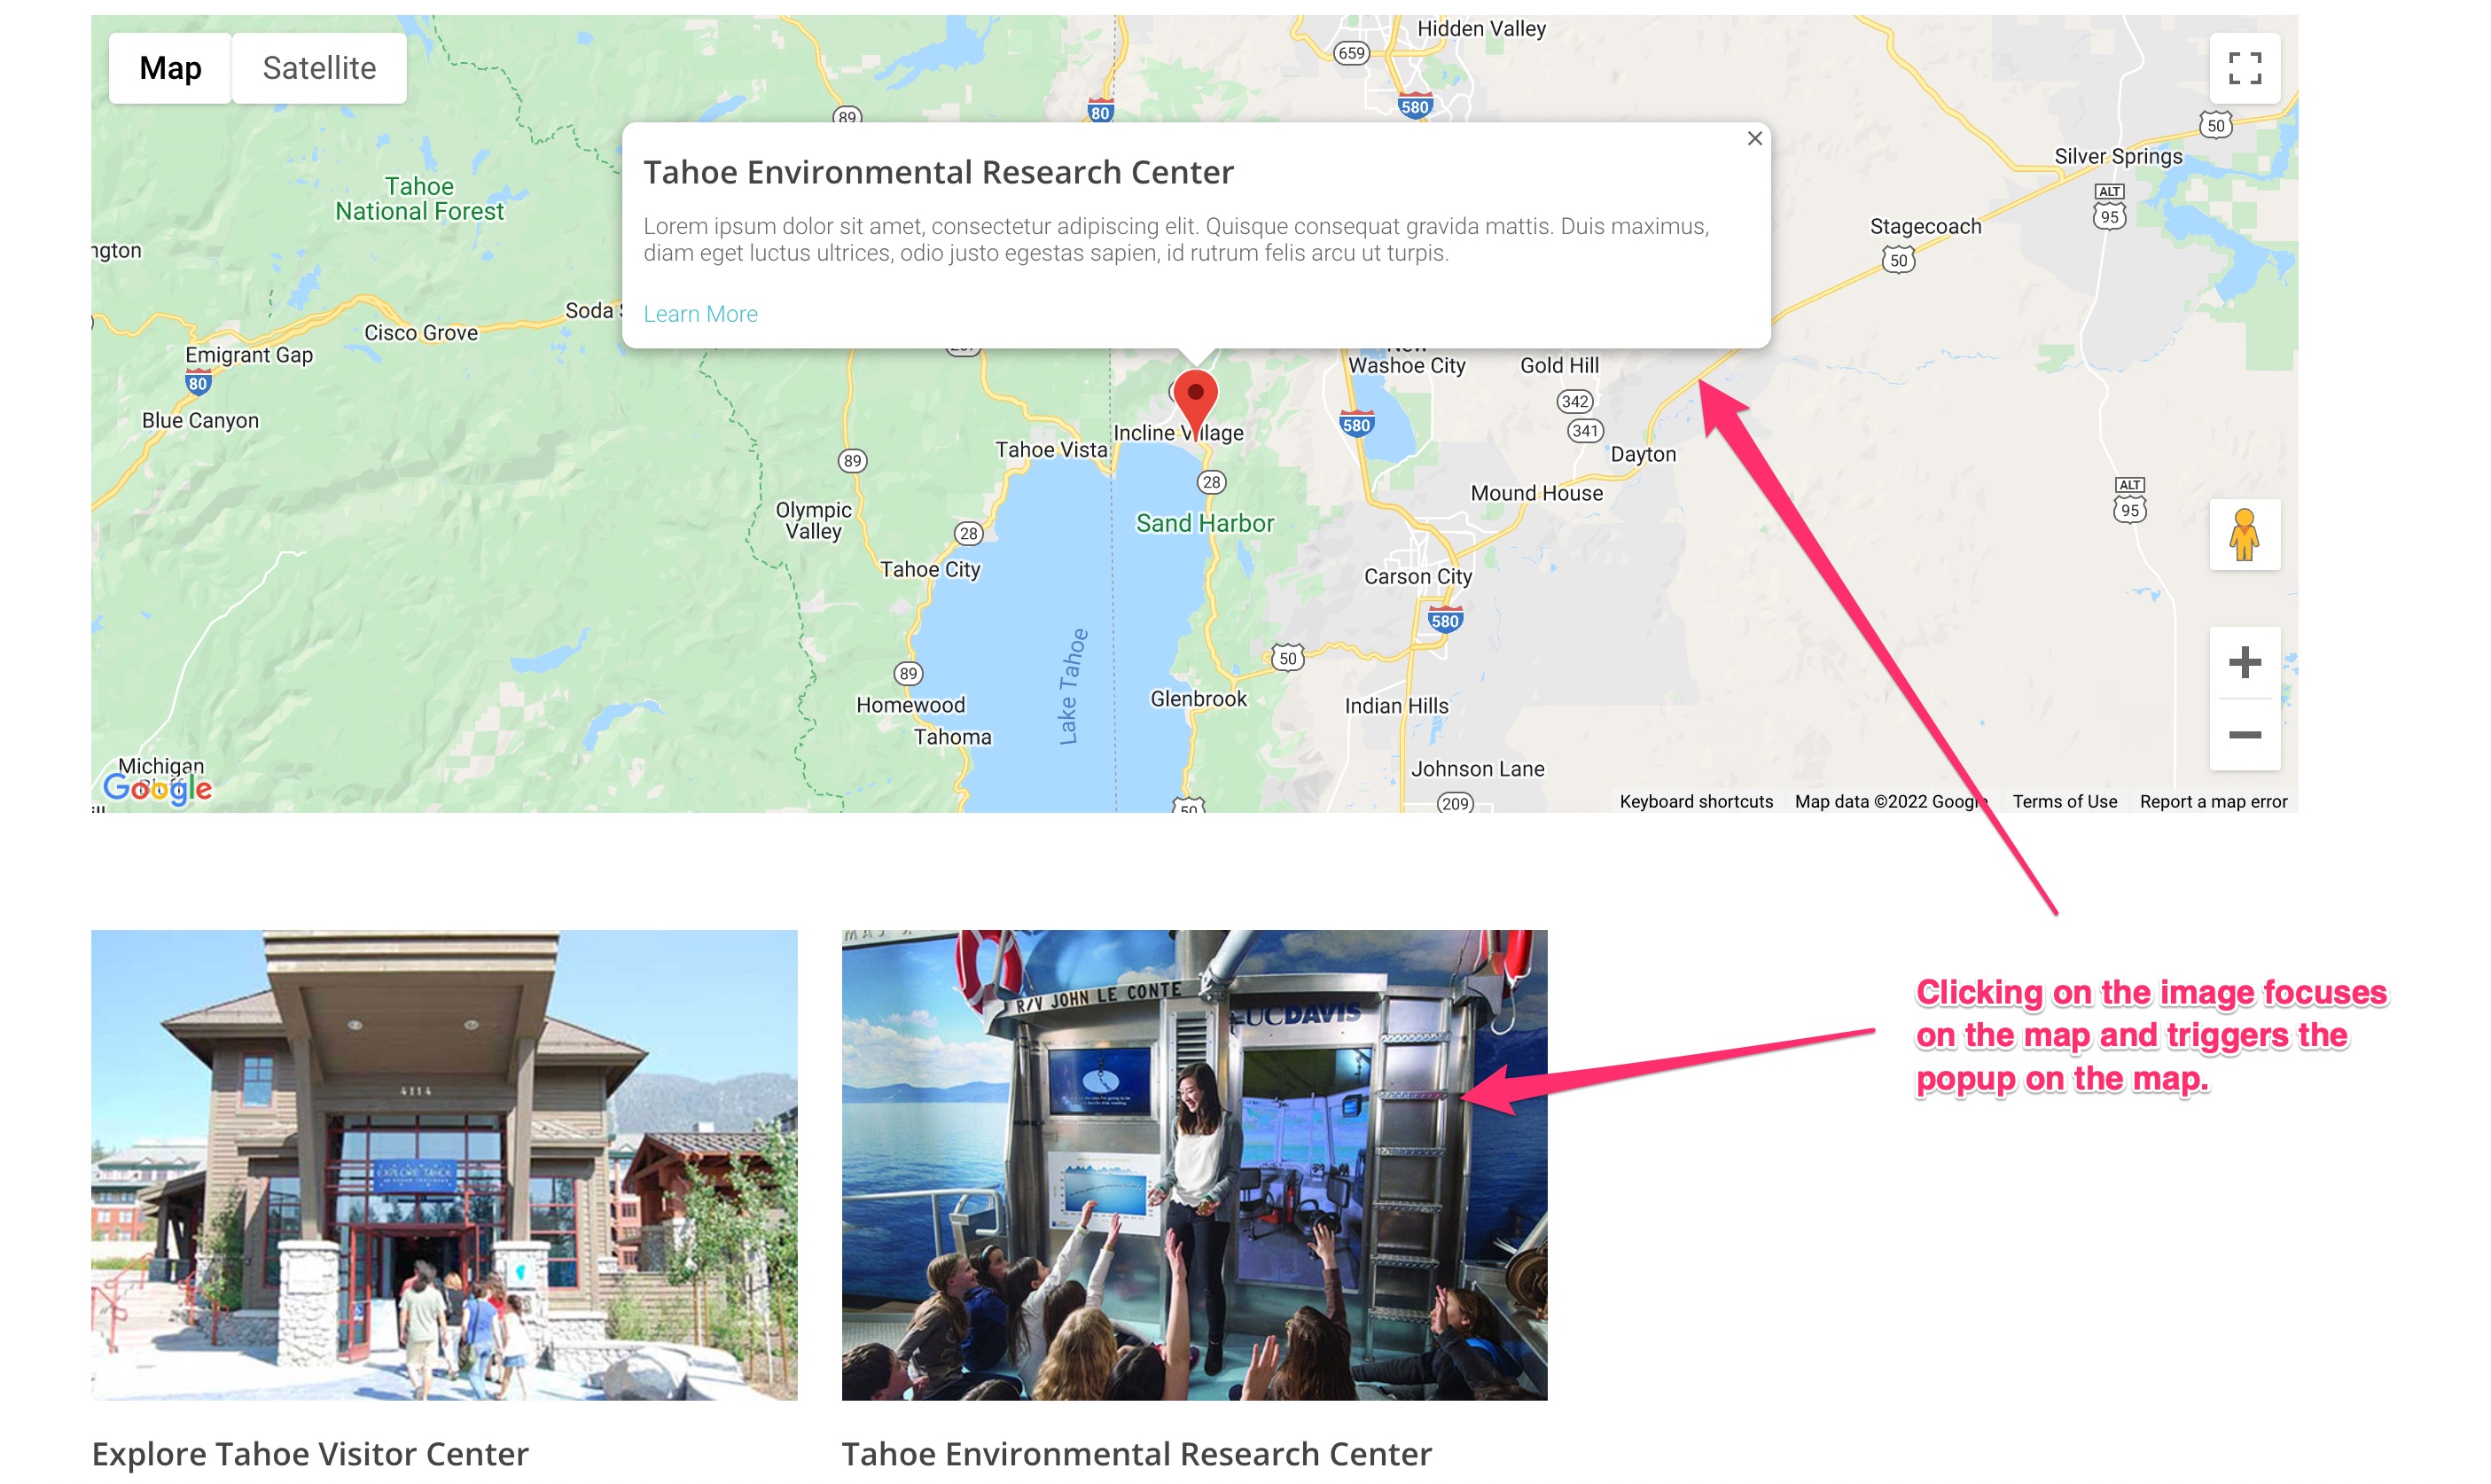Click the Interstate 580 shield near Carson City
The image size is (2491, 1484).
[1444, 620]
